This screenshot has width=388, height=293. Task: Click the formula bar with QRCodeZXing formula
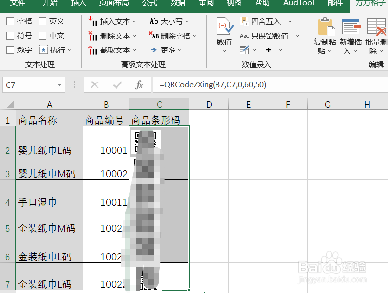tap(270, 85)
